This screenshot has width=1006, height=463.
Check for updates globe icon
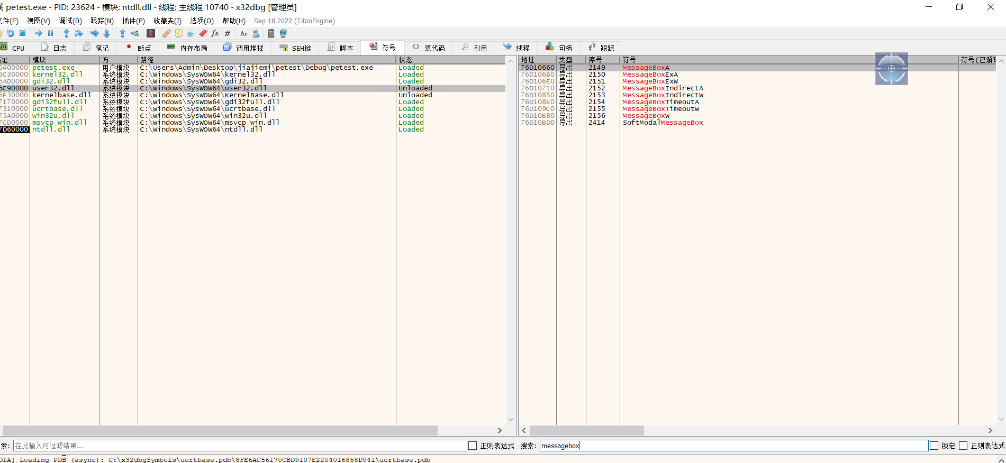click(283, 33)
